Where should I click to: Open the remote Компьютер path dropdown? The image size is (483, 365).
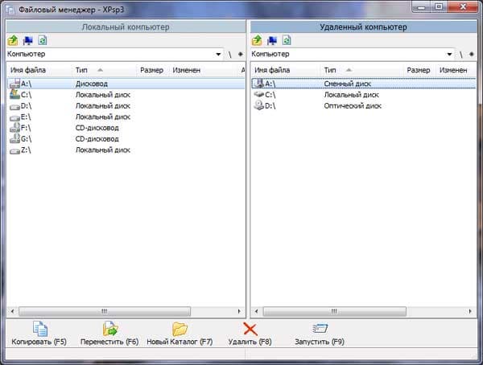pyautogui.click(x=449, y=54)
